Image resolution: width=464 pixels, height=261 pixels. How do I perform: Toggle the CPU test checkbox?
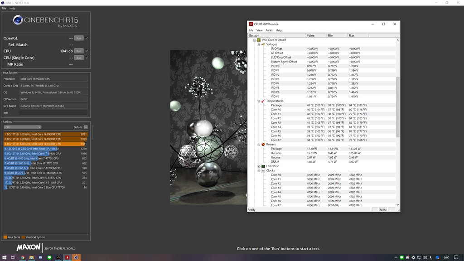(x=87, y=51)
